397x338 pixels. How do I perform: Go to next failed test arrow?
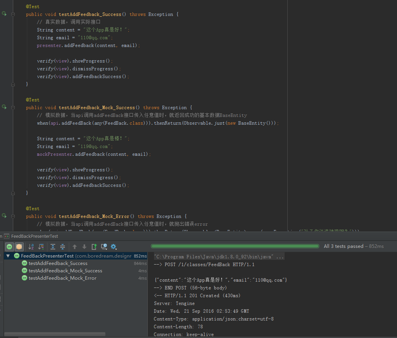(84, 247)
